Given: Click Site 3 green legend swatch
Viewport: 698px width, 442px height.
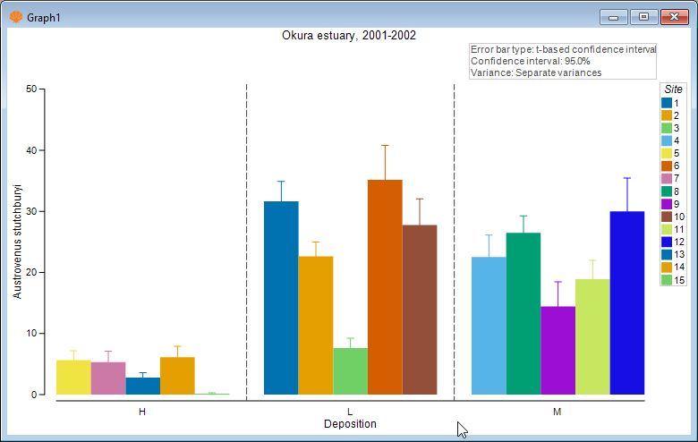Looking at the screenshot, I should pyautogui.click(x=667, y=128).
